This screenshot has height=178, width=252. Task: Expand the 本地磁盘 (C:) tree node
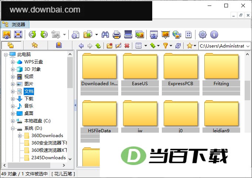[x=13, y=121]
